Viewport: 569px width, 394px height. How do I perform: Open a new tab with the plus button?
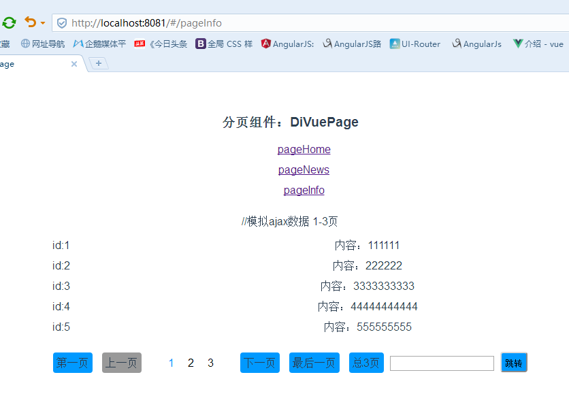pos(98,63)
